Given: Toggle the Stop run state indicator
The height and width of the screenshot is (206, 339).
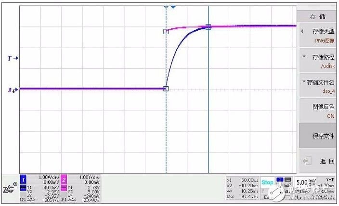Looking at the screenshot, I should click(x=267, y=183).
